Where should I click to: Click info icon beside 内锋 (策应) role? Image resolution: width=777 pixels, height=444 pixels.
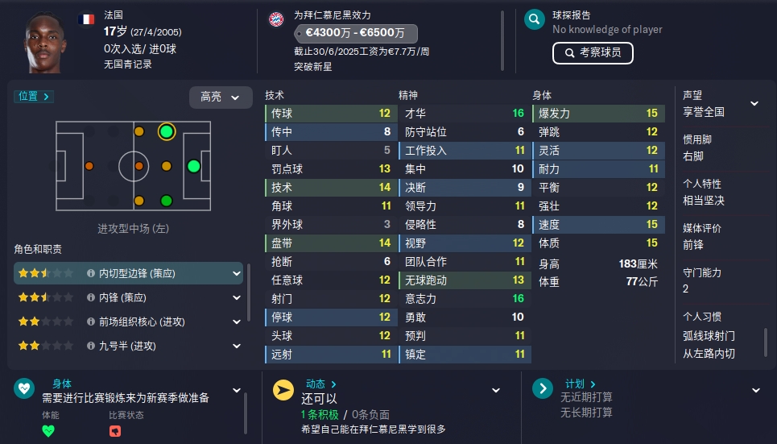tap(91, 297)
